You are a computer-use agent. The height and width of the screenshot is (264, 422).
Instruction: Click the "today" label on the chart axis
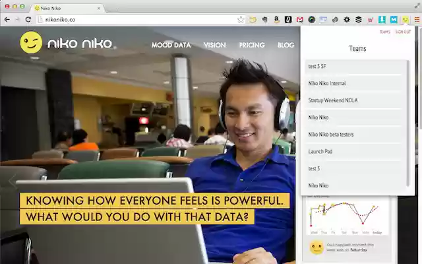[377, 232]
